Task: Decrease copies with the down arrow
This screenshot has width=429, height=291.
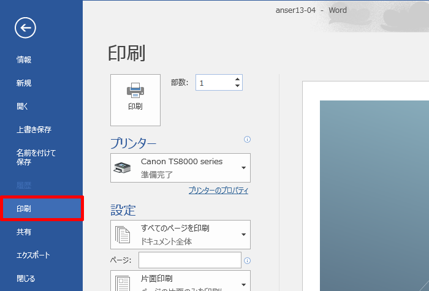Action: point(238,86)
